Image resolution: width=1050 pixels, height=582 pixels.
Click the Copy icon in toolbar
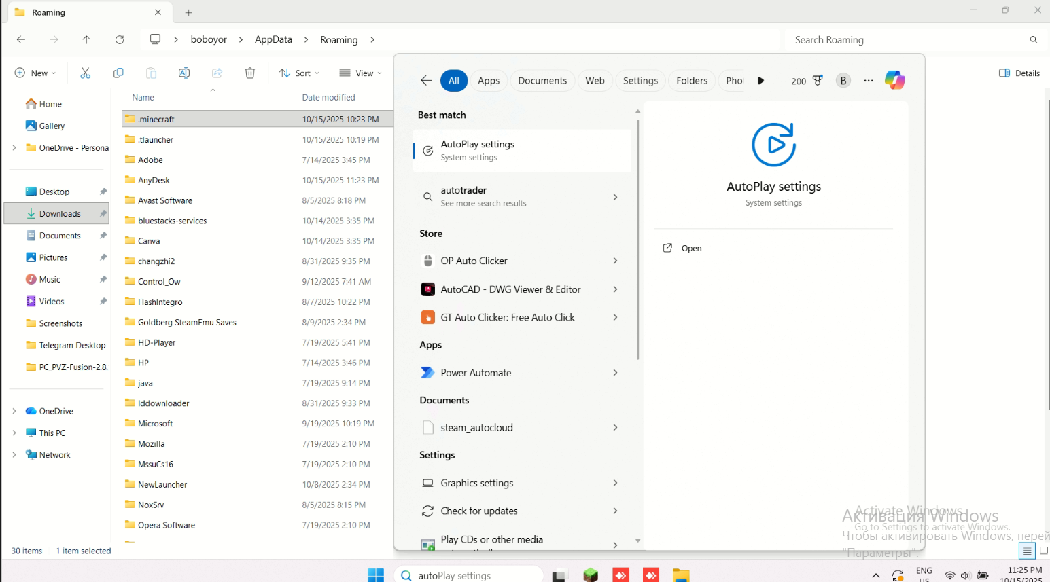click(118, 73)
